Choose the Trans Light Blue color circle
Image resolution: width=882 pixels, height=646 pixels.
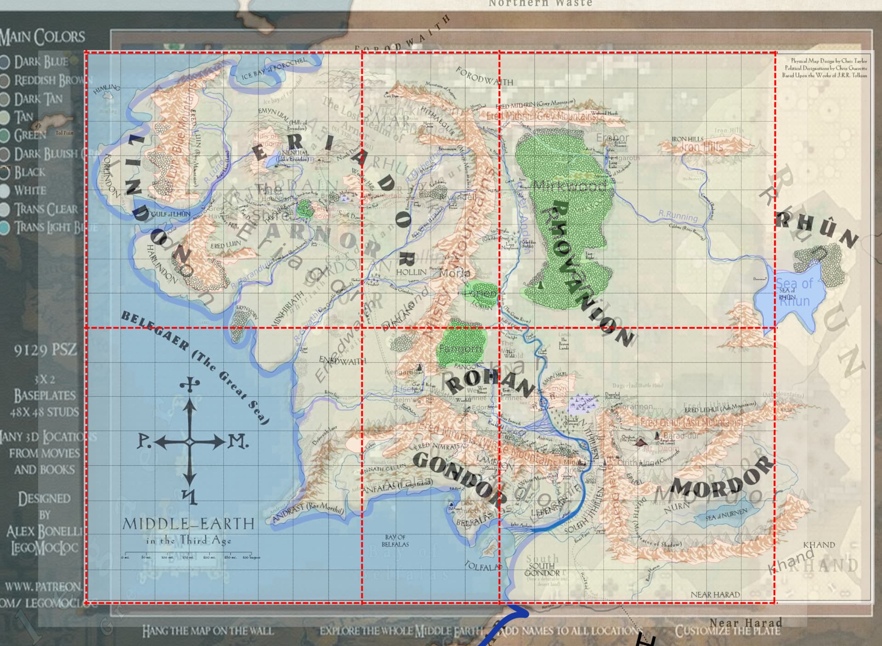coord(5,227)
